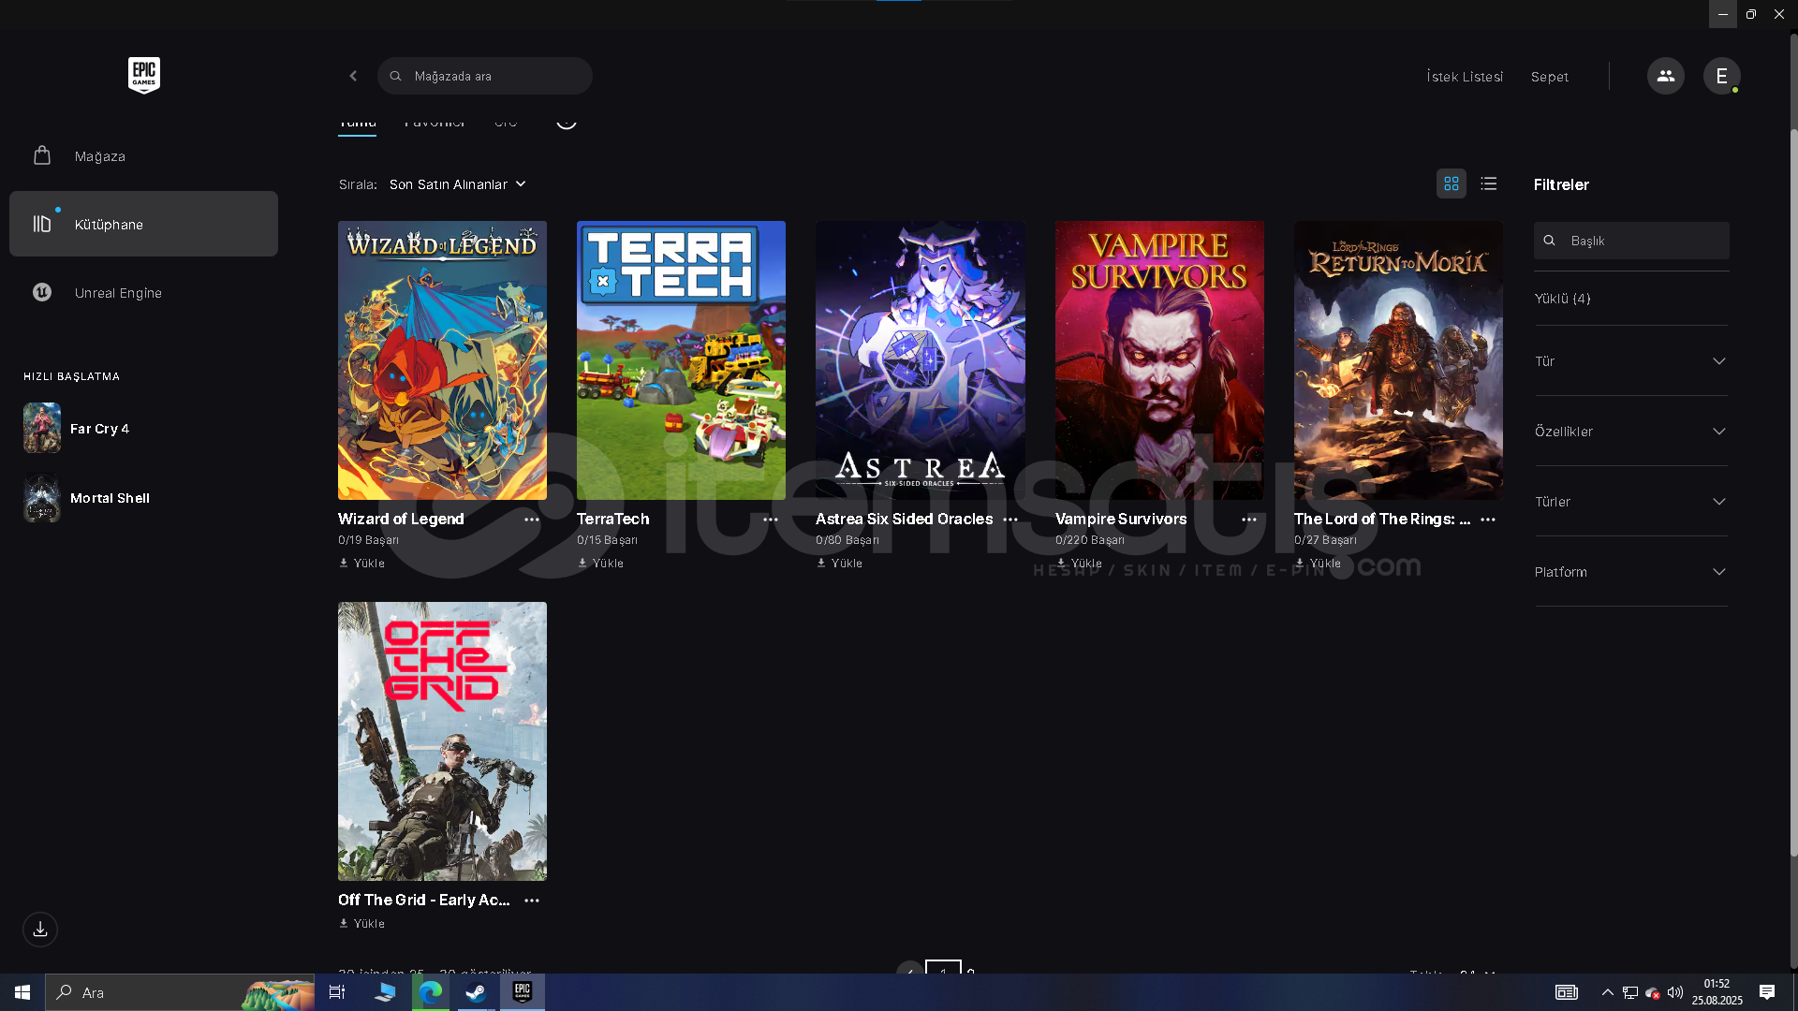Viewport: 1798px width, 1011px height.
Task: Open options menu for Wizard of Legend
Action: [x=532, y=520]
